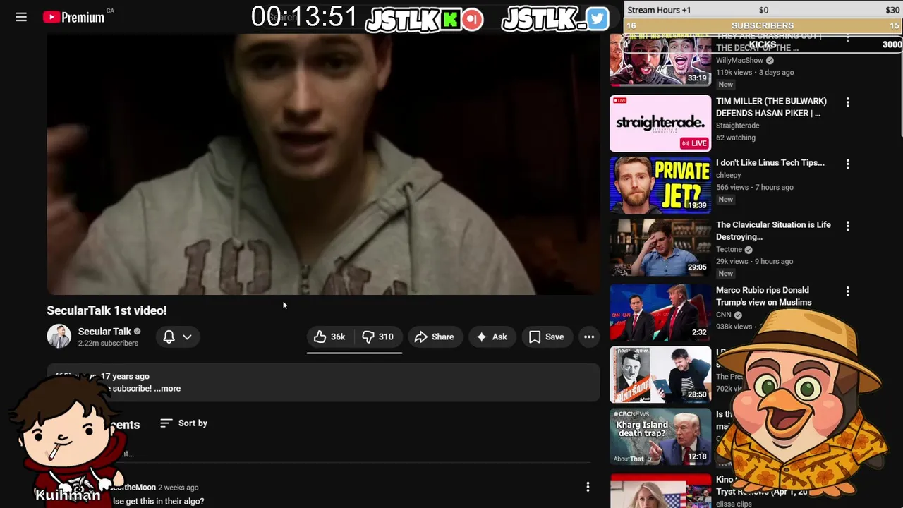The image size is (903, 508).
Task: Open Straighterade live stream thumbnail
Action: (660, 123)
